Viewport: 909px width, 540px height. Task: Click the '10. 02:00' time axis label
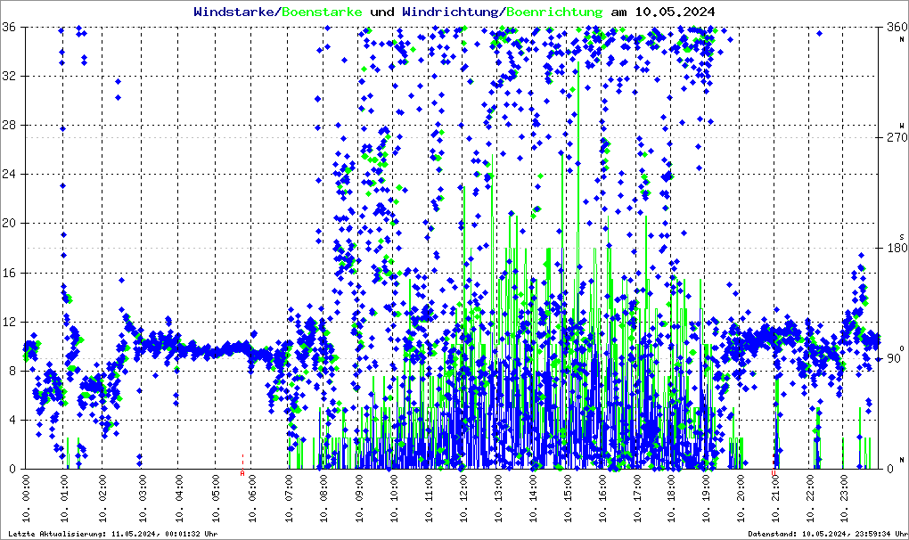tap(102, 499)
